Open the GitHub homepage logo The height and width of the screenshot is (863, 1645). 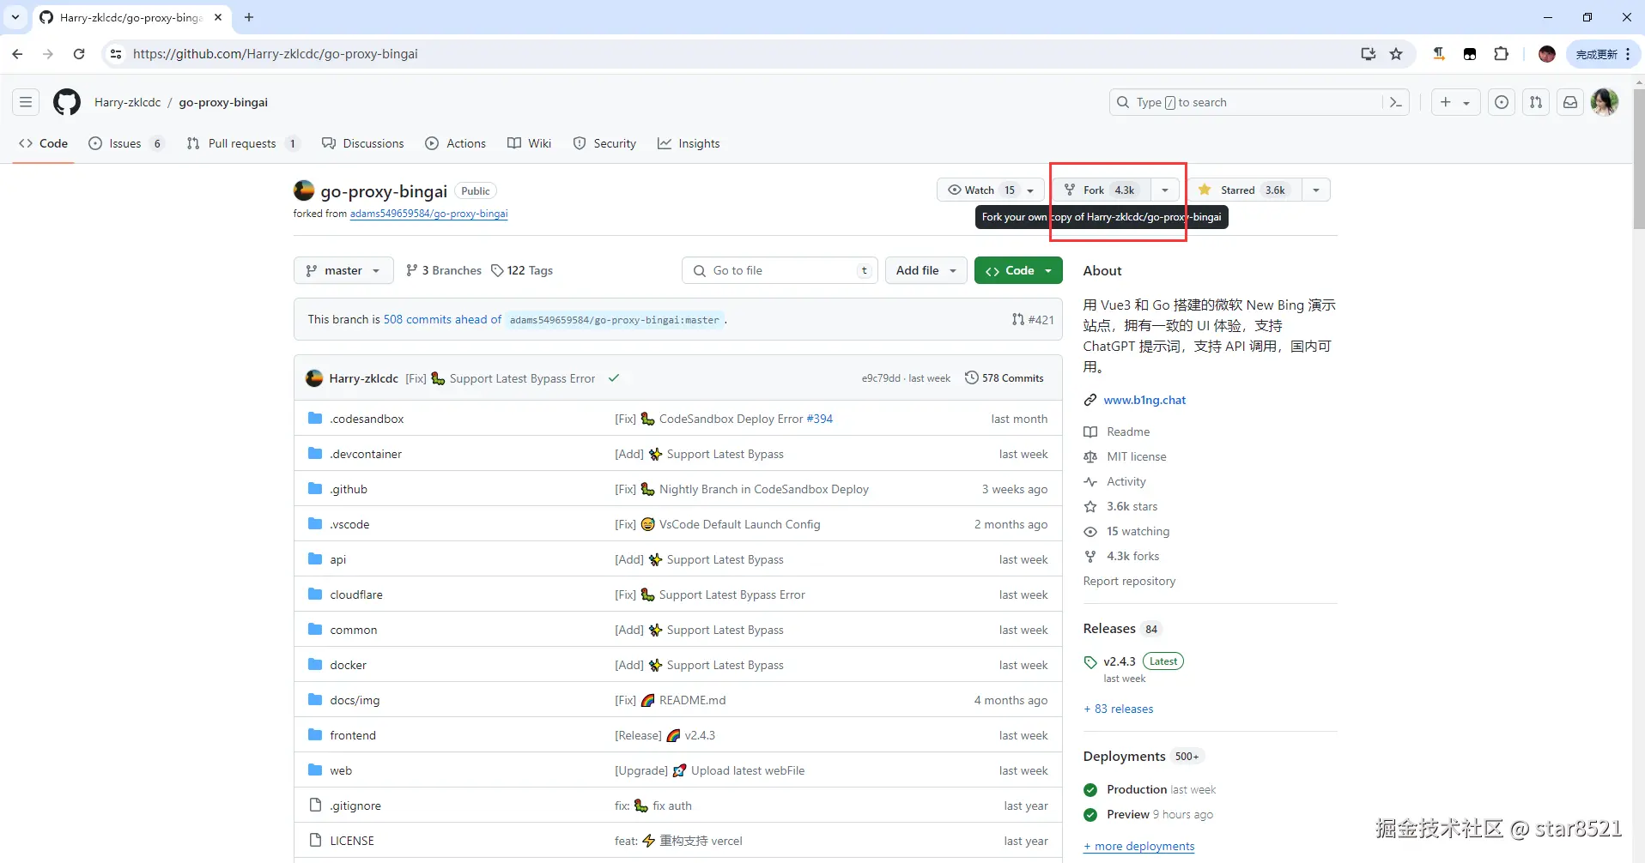tap(67, 102)
